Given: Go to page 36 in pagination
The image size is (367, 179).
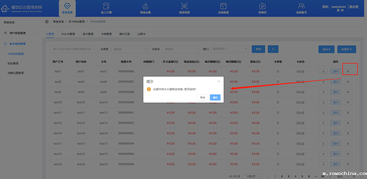Looking at the screenshot, I should pyautogui.click(x=323, y=176).
